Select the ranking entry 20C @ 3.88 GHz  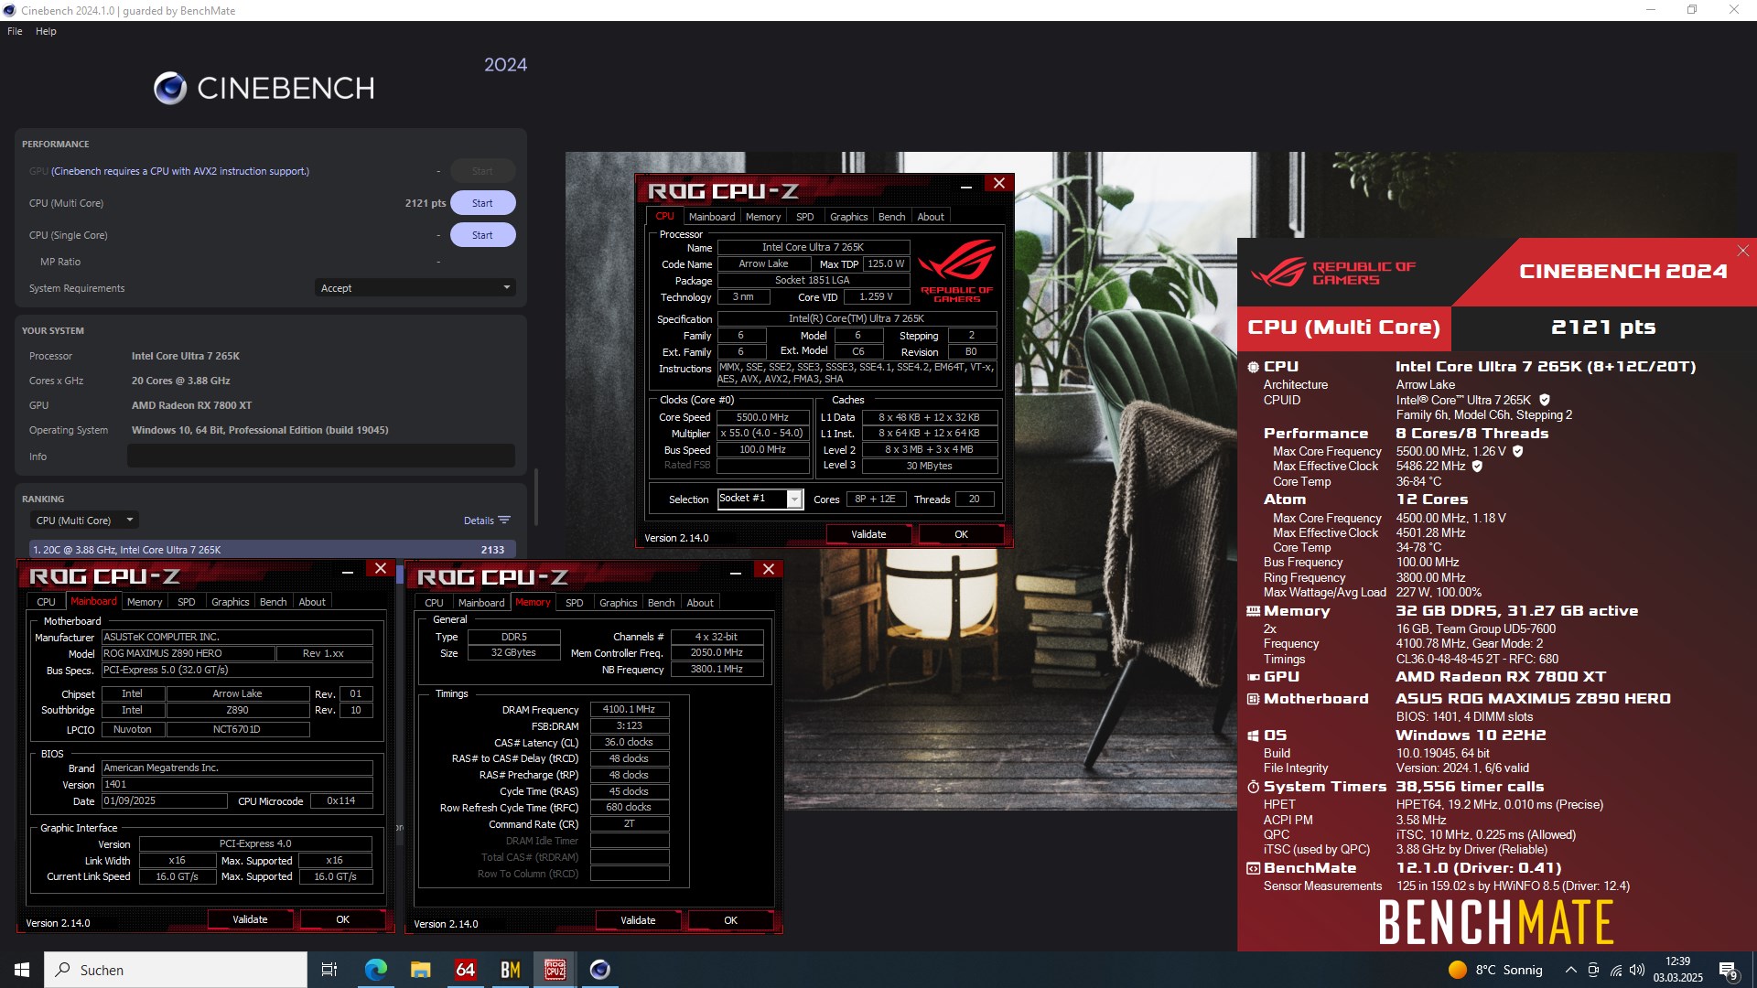click(x=272, y=550)
